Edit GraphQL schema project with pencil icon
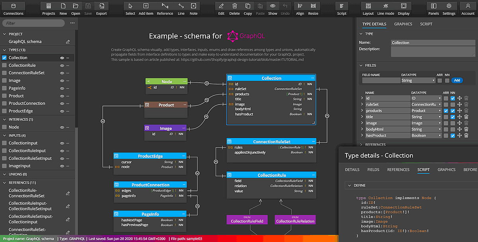The width and height of the screenshot is (478, 242). [x=68, y=42]
